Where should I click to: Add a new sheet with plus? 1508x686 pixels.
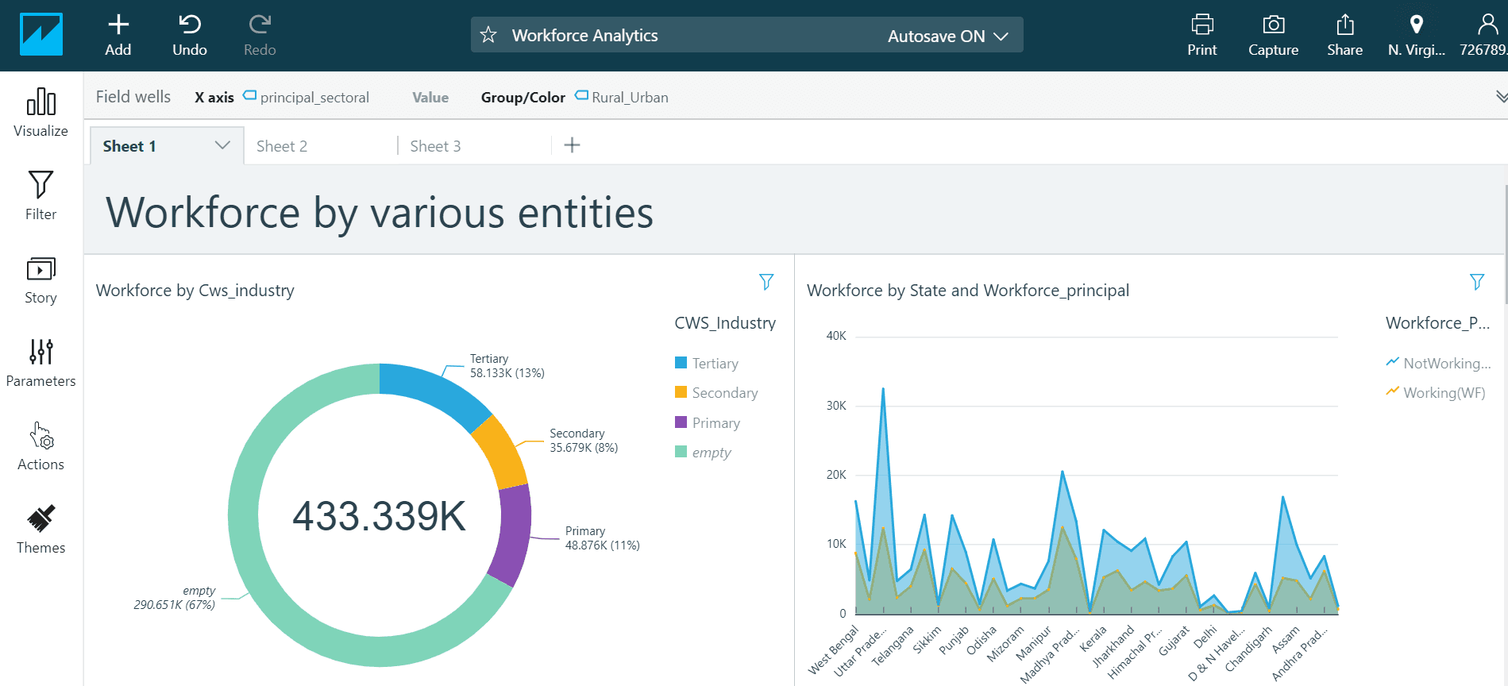point(572,145)
